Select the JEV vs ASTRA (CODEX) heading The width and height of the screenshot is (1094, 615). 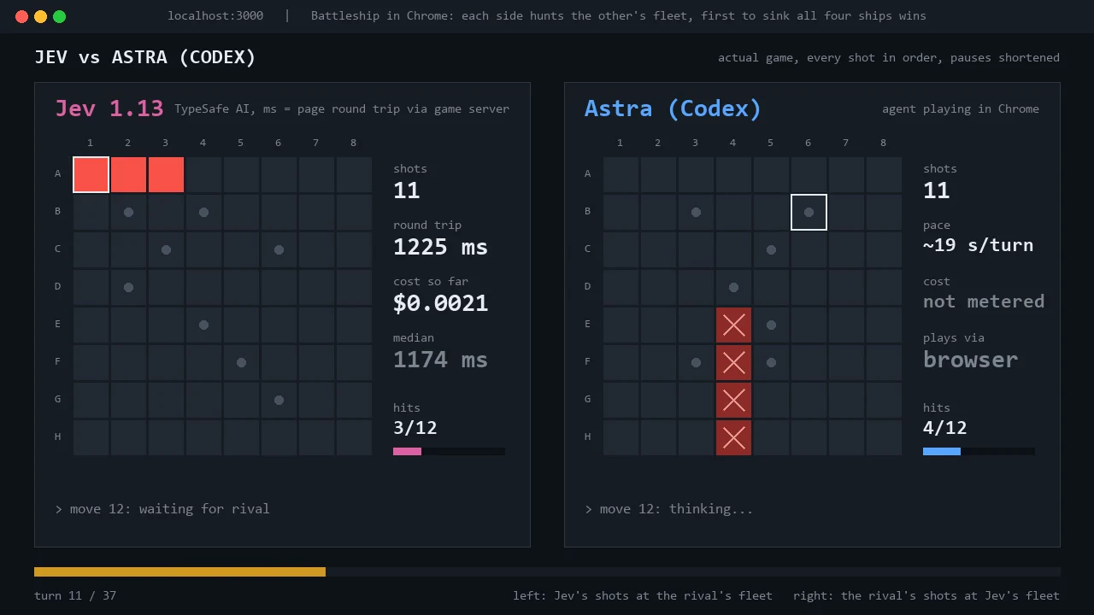(x=145, y=57)
